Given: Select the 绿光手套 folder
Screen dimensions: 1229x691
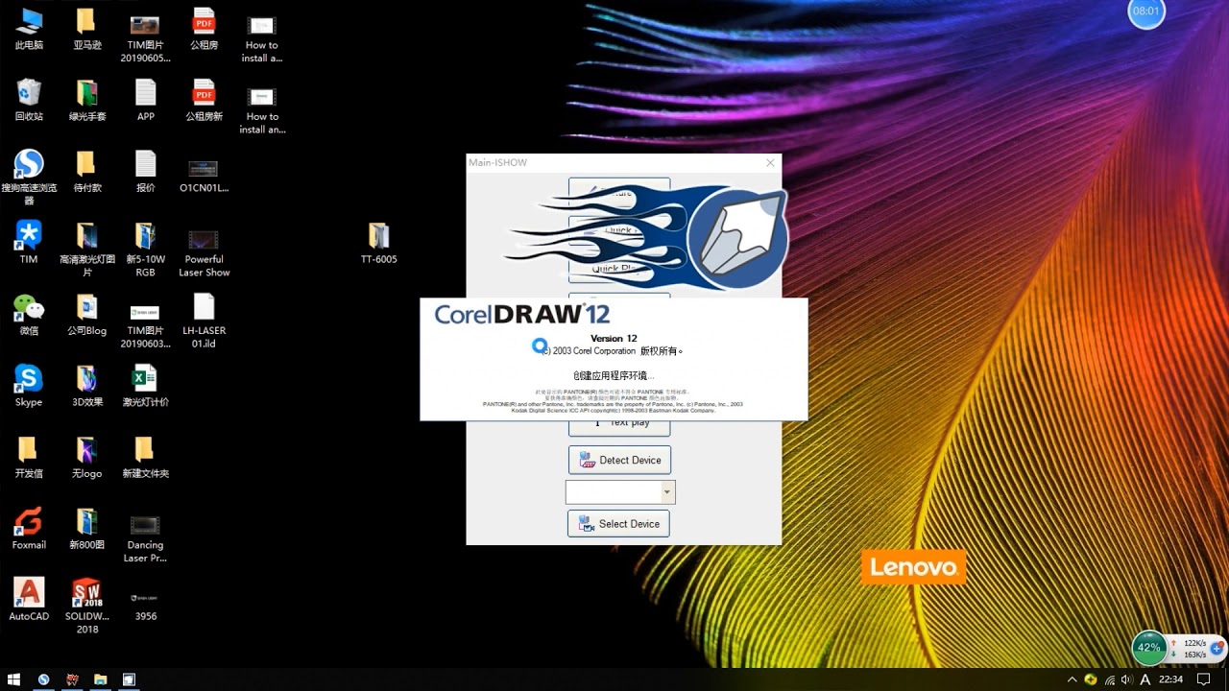Looking at the screenshot, I should point(87,100).
